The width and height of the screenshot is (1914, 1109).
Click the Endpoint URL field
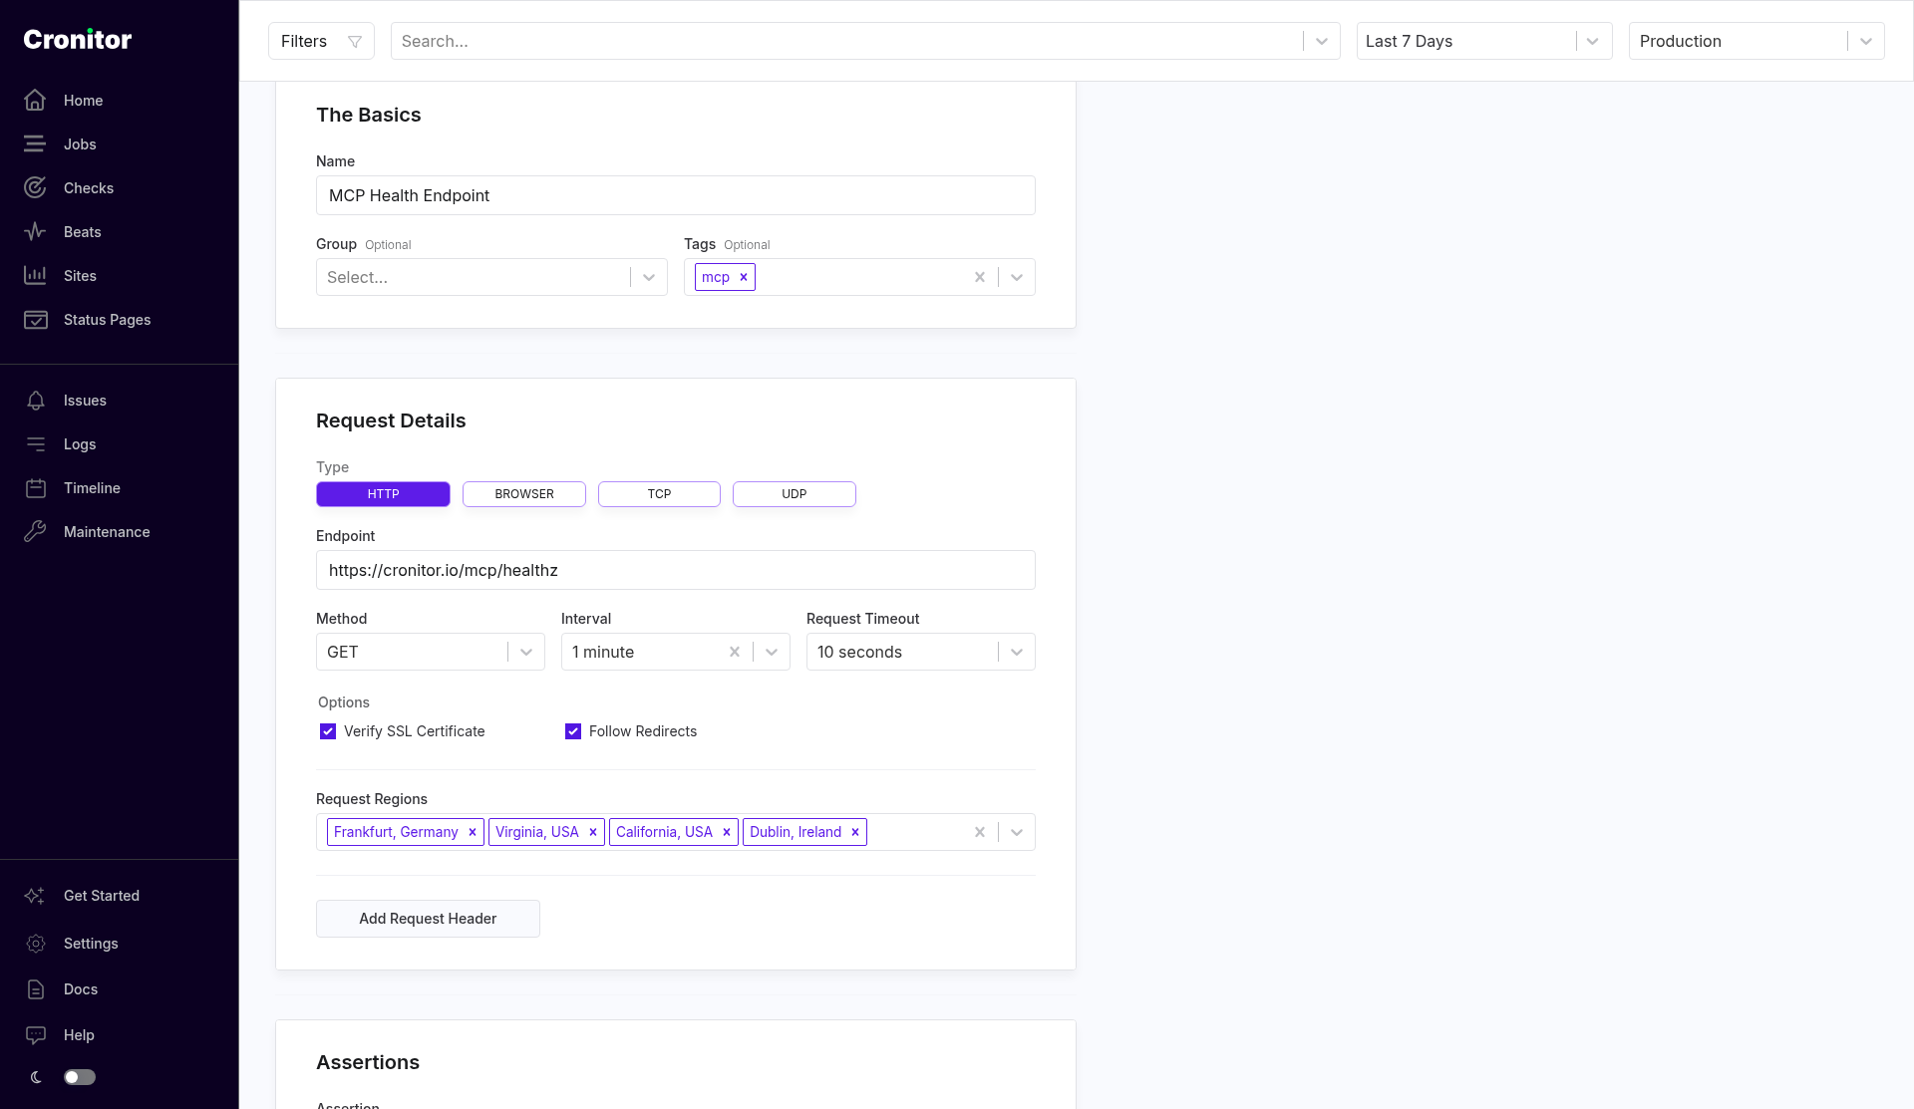676,570
